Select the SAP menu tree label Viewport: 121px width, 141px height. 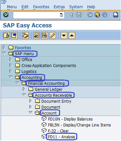tap(24, 54)
